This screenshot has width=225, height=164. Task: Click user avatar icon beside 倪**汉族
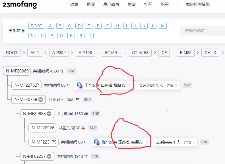96,142
